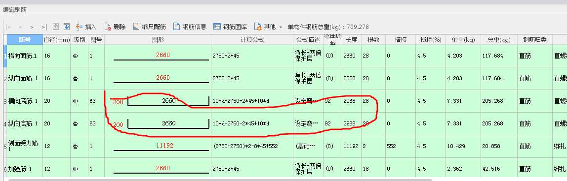Screen dimensions: 567x181
Task: Click the 插入 (insert) toolbar button
Action: (x=86, y=27)
